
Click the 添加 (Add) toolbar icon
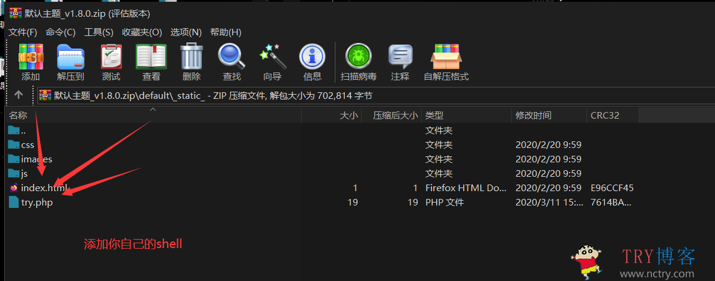(x=31, y=57)
